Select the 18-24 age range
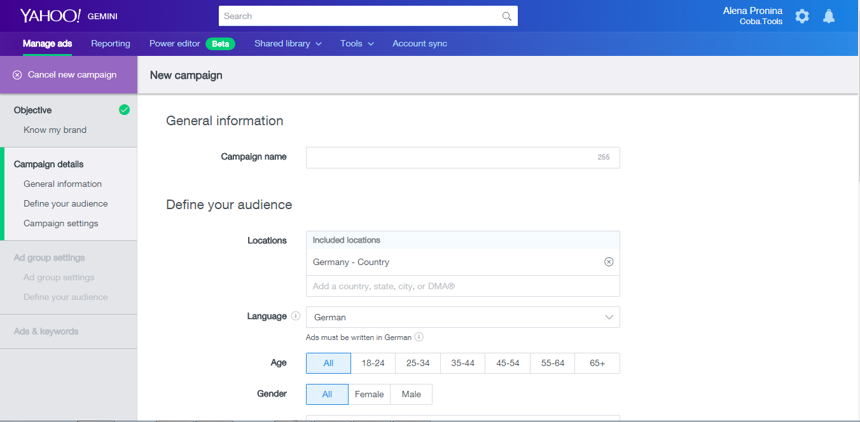Viewport: 860px width, 422px height. pos(373,363)
